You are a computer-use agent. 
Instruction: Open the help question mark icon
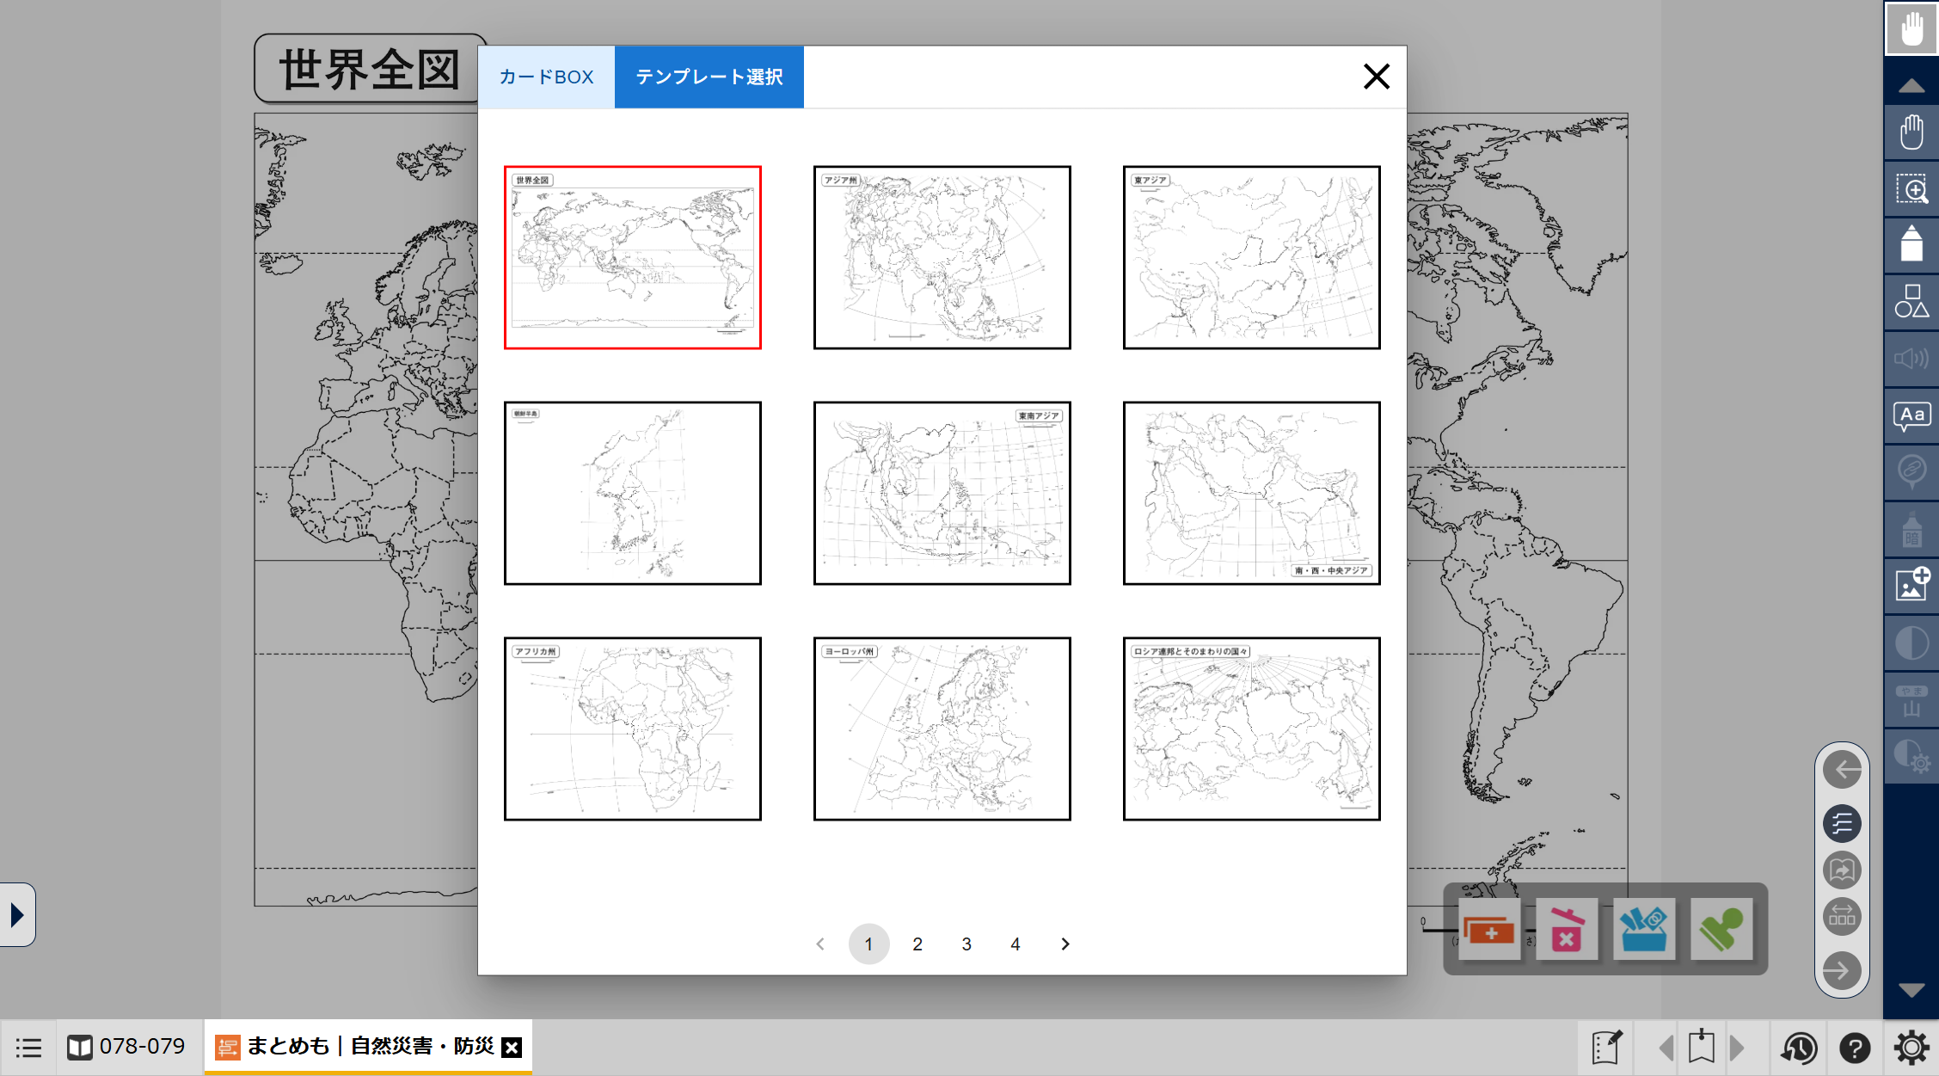click(x=1854, y=1048)
